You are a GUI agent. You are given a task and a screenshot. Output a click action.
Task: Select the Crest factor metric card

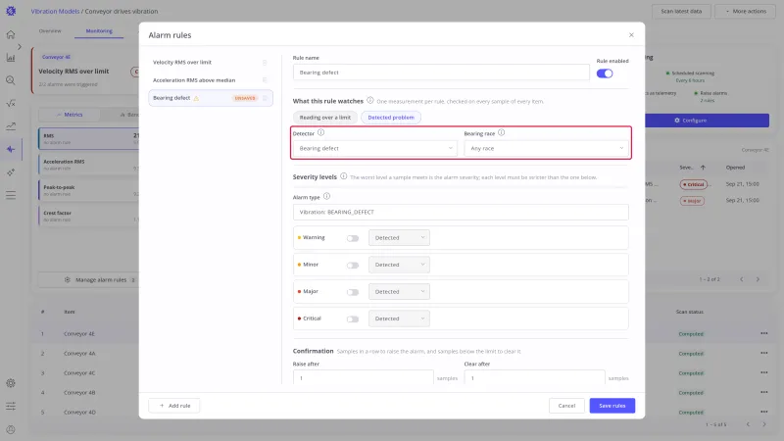tap(88, 216)
